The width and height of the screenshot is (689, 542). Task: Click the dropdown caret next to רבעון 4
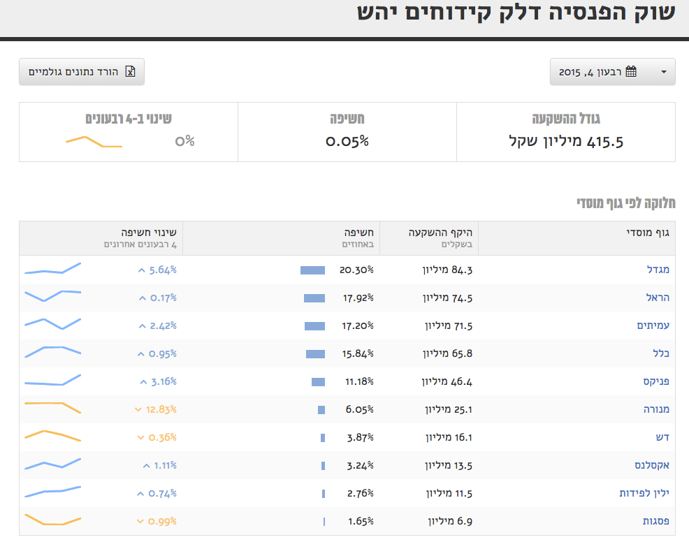[x=664, y=72]
